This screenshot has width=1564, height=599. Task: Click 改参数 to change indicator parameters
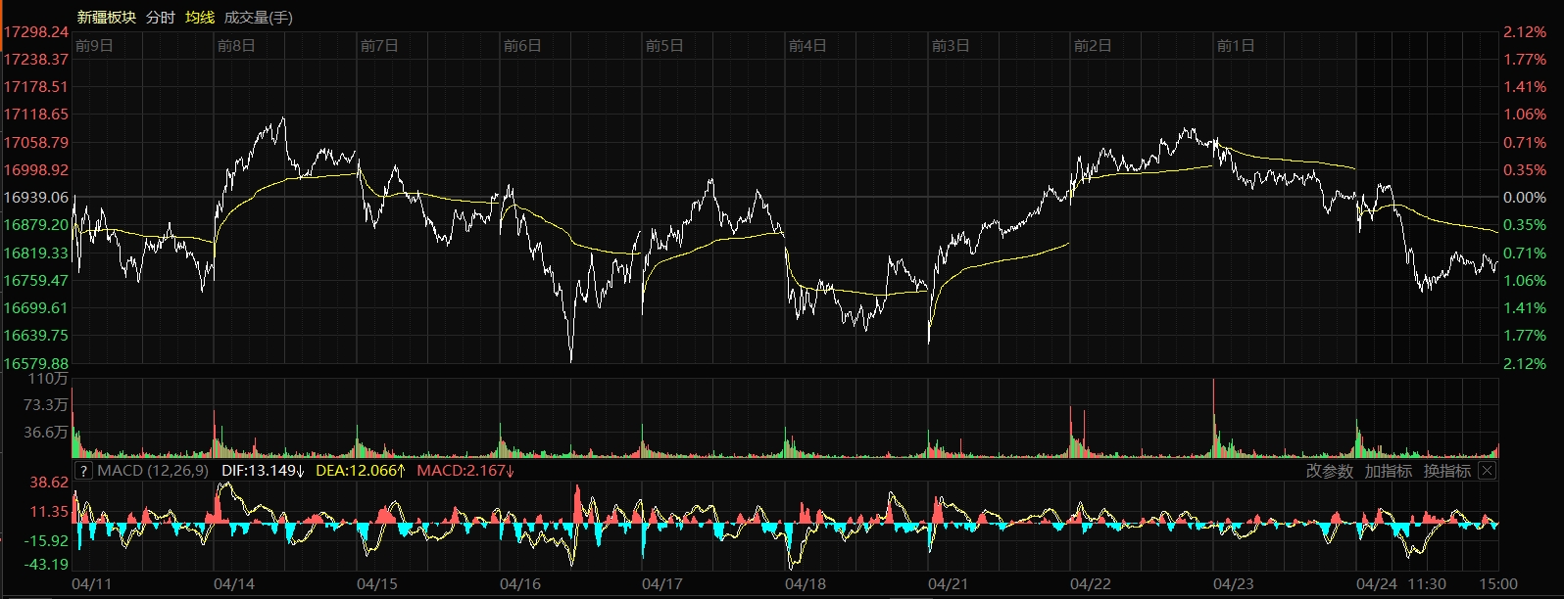tap(1330, 471)
